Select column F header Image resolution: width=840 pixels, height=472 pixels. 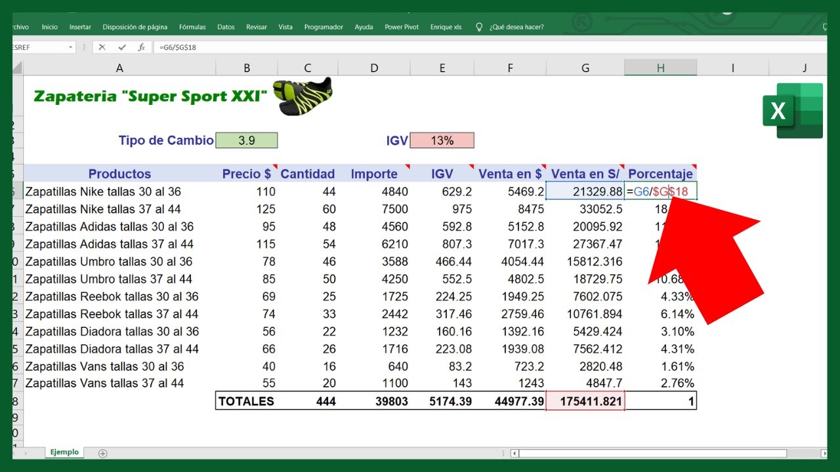click(511, 68)
